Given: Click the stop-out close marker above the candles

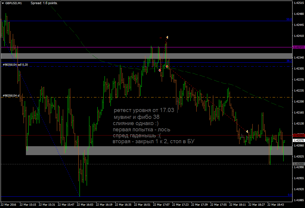Looking at the screenshot, I should 167,37.
